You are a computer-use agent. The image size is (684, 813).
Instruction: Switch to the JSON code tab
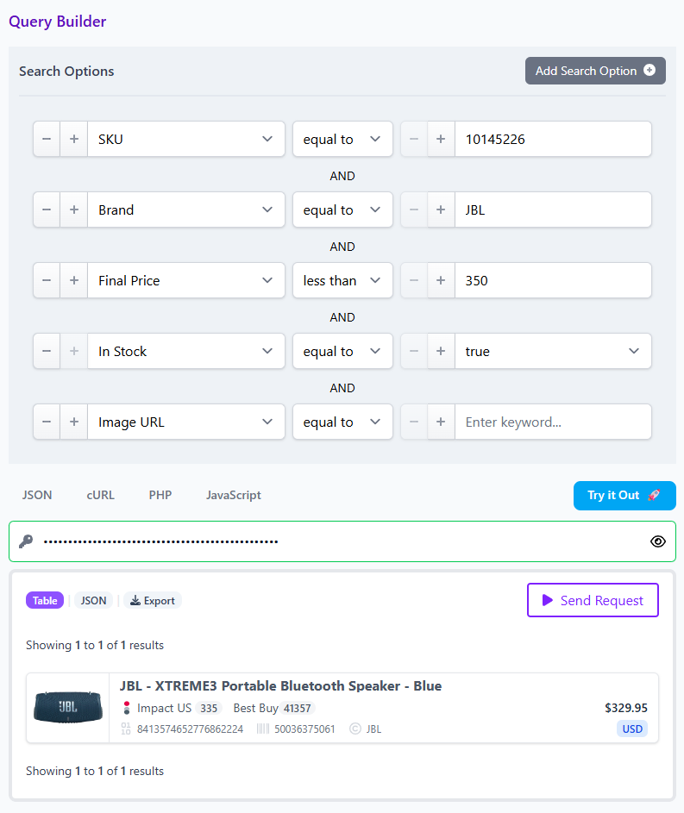[37, 495]
